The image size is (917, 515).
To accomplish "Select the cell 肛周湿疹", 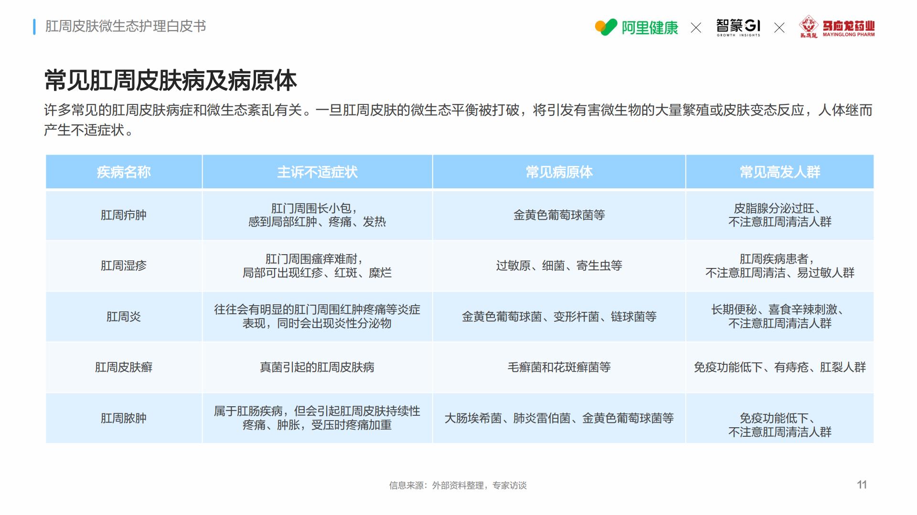I will click(124, 266).
